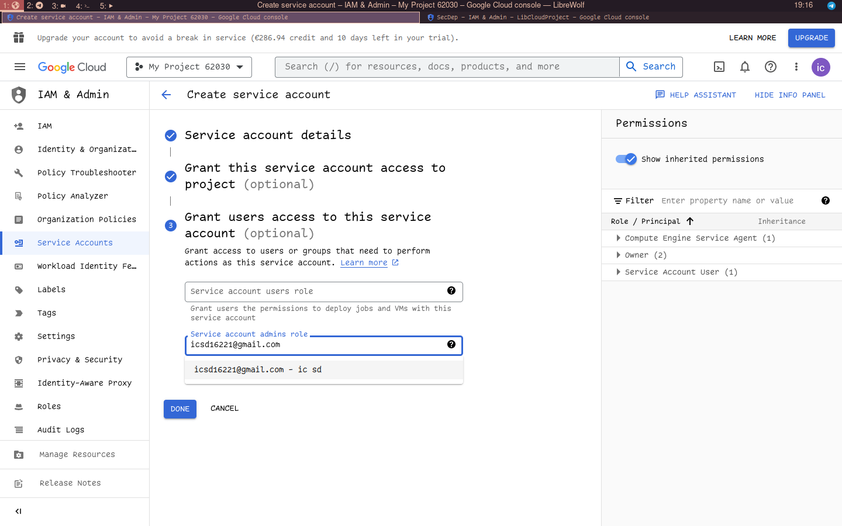This screenshot has width=842, height=526.
Task: Click the Google Cloud logo
Action: coord(71,67)
